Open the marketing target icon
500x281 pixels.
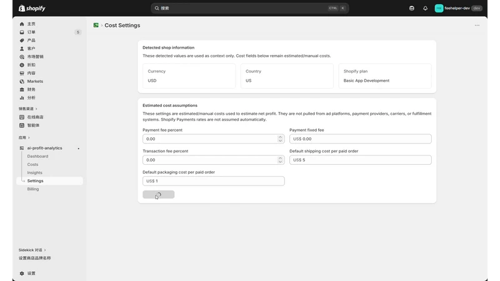click(22, 57)
